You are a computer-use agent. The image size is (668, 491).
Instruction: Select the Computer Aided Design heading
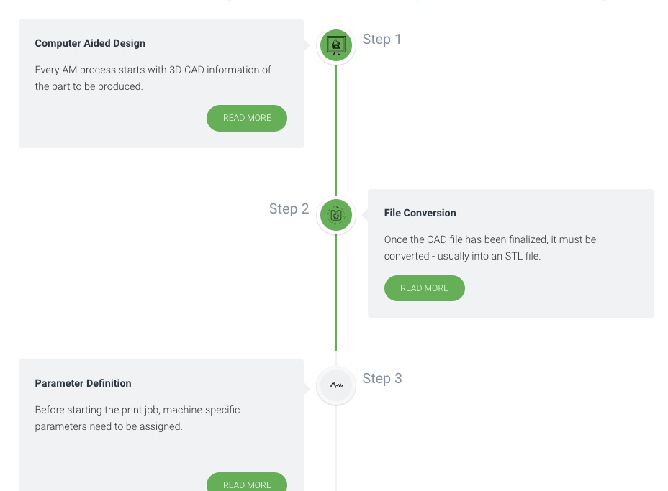pos(90,43)
